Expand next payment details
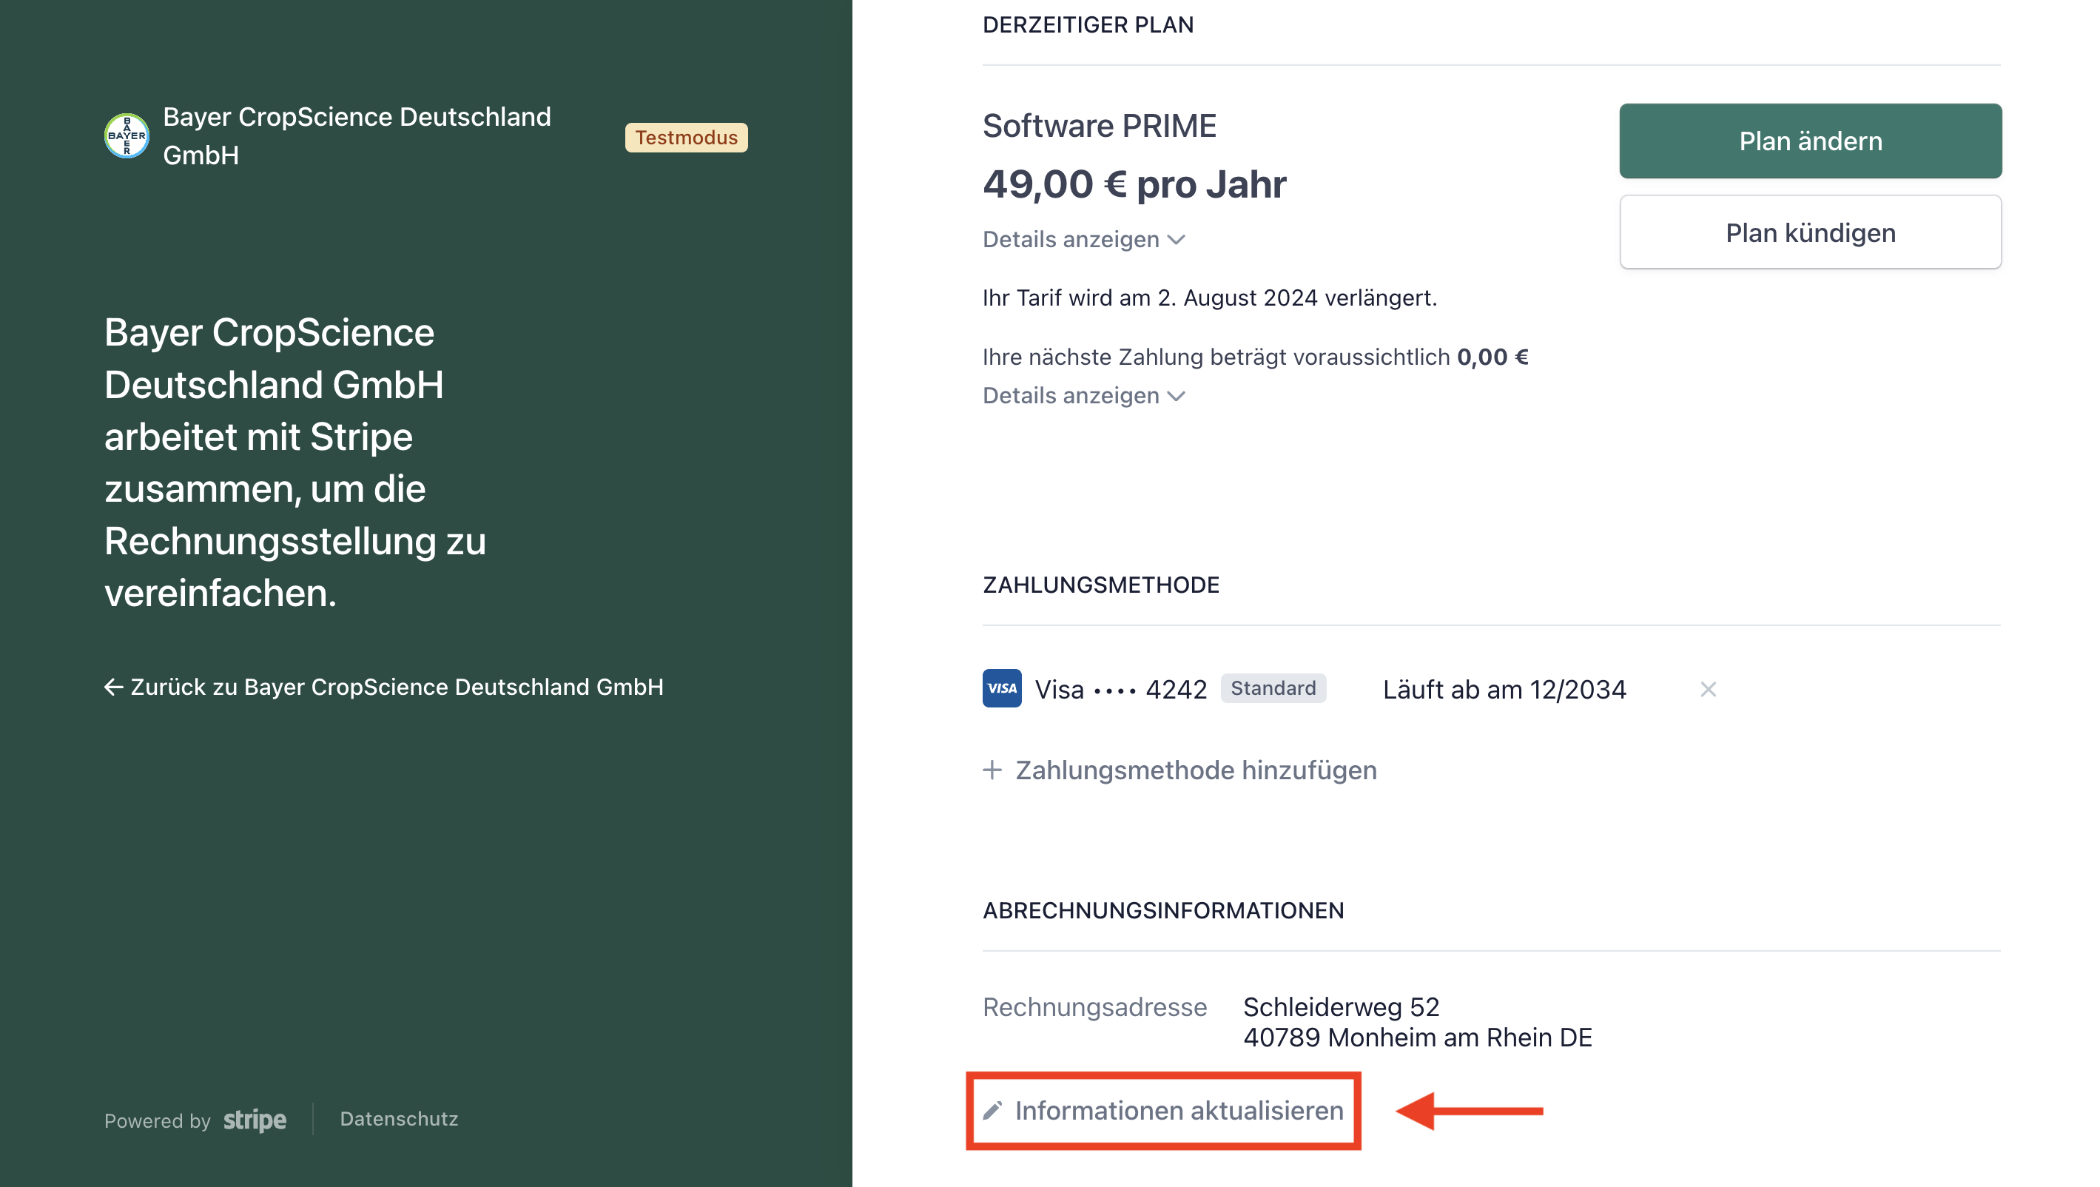This screenshot has height=1187, width=2100. (x=1071, y=395)
